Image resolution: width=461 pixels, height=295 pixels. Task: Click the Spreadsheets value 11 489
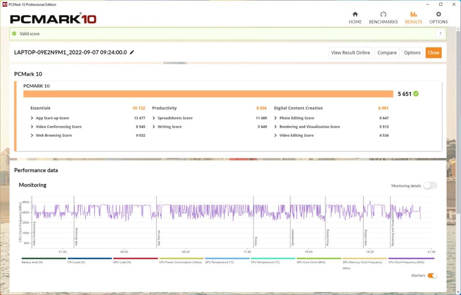tap(262, 118)
